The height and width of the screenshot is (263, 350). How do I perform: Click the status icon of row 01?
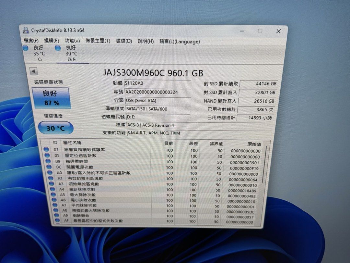46,149
